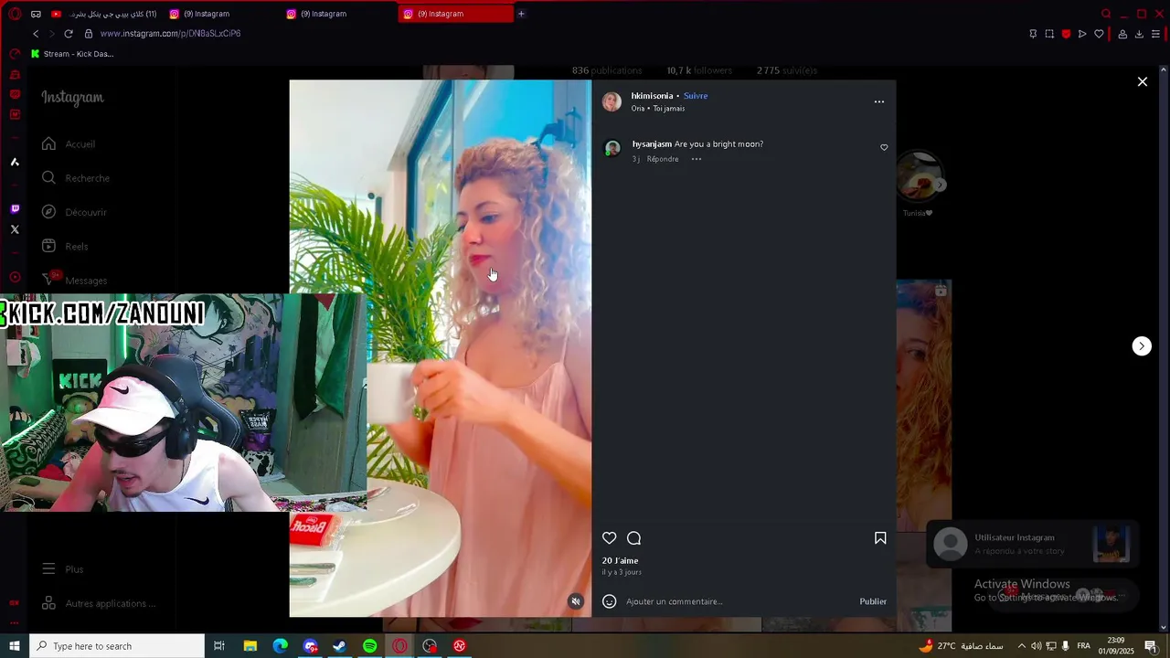1170x658 pixels.
Task: Open X (Twitter) in the Opera sidebar
Action: 15,229
